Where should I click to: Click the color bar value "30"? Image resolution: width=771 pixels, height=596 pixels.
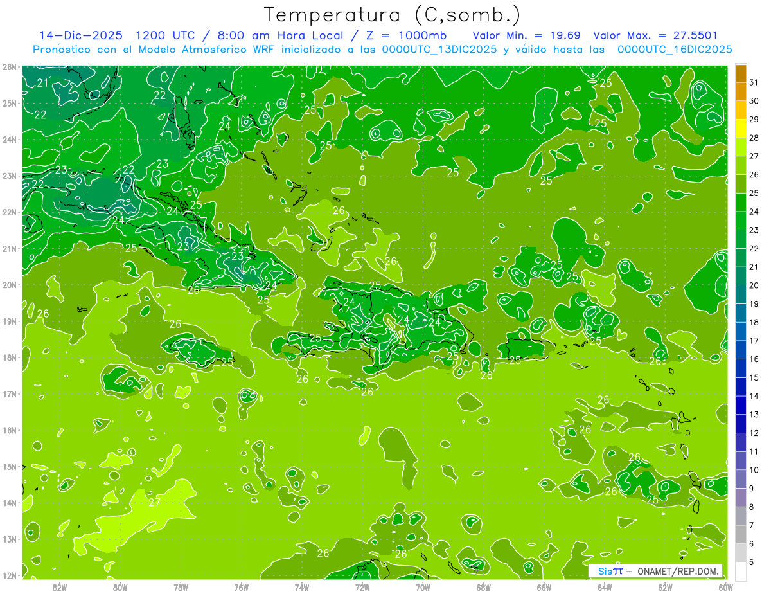(x=754, y=101)
